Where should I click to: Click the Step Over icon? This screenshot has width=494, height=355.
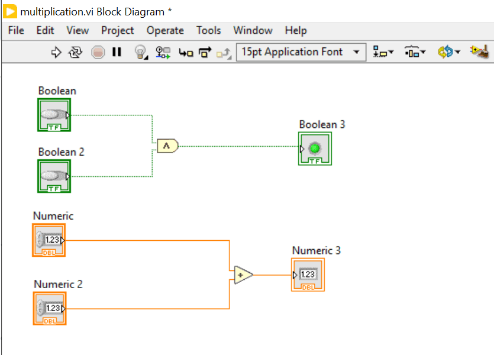(x=205, y=53)
